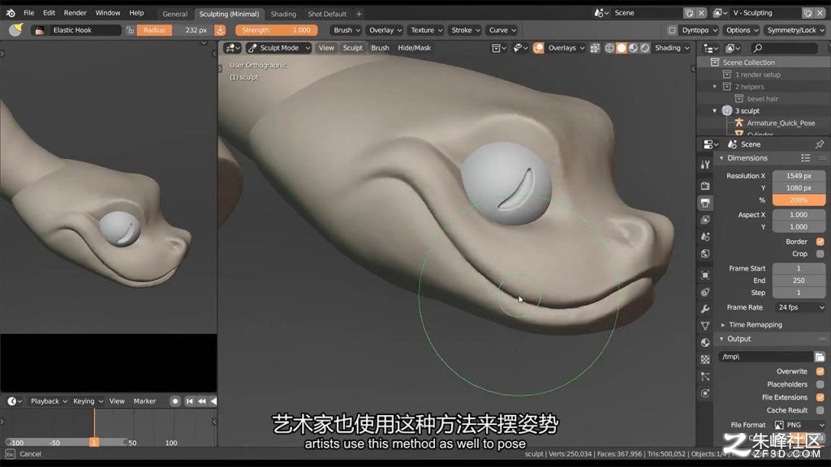Open outliner display mode icon

tap(710, 48)
